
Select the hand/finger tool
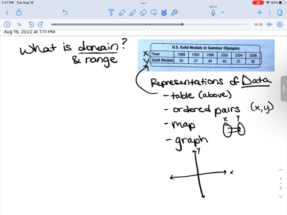164,13
